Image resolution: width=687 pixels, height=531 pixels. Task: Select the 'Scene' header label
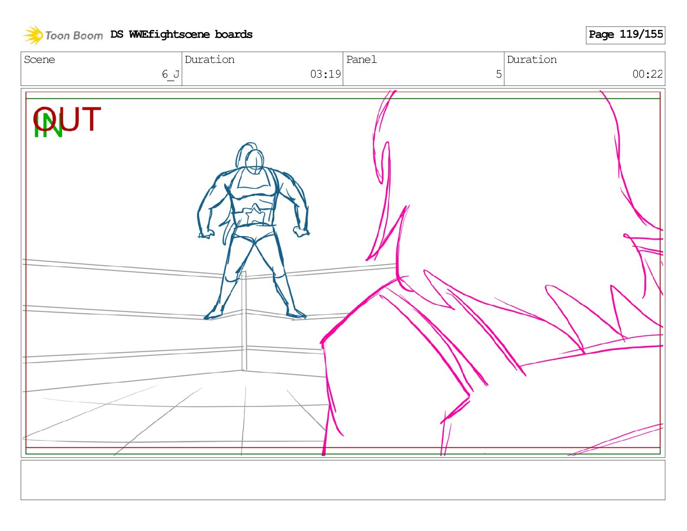coord(39,59)
